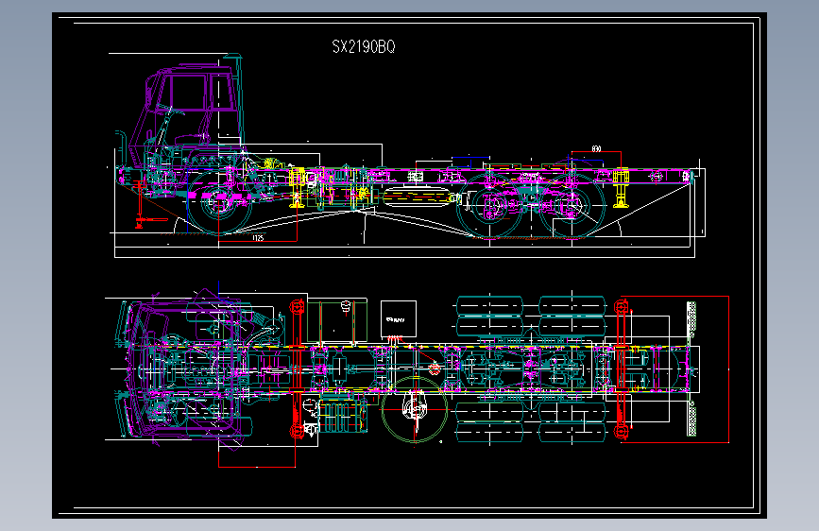The height and width of the screenshot is (531, 819).
Task: Select the fuel tank cylinder in the side view
Action: click(x=417, y=197)
